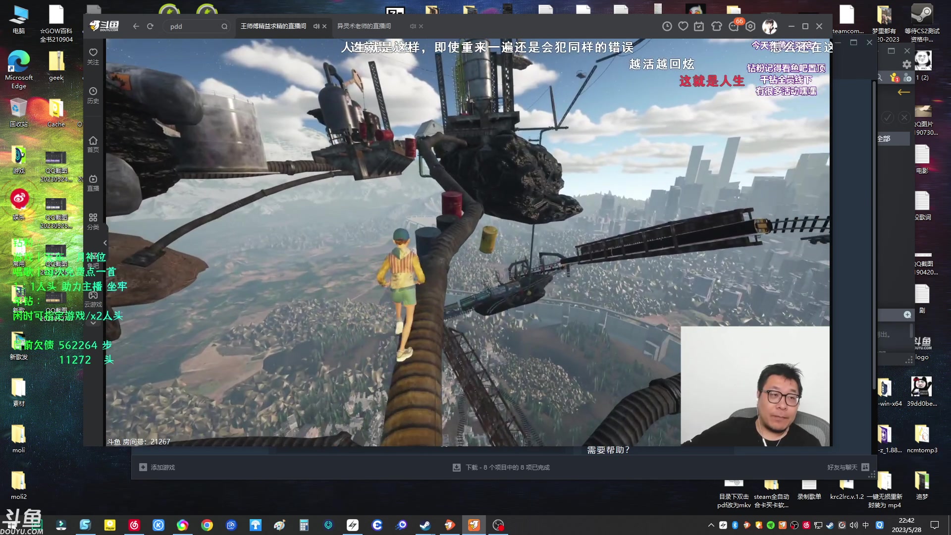This screenshot has width=951, height=535.
Task: Open the geek zip file on desktop
Action: 56,66
